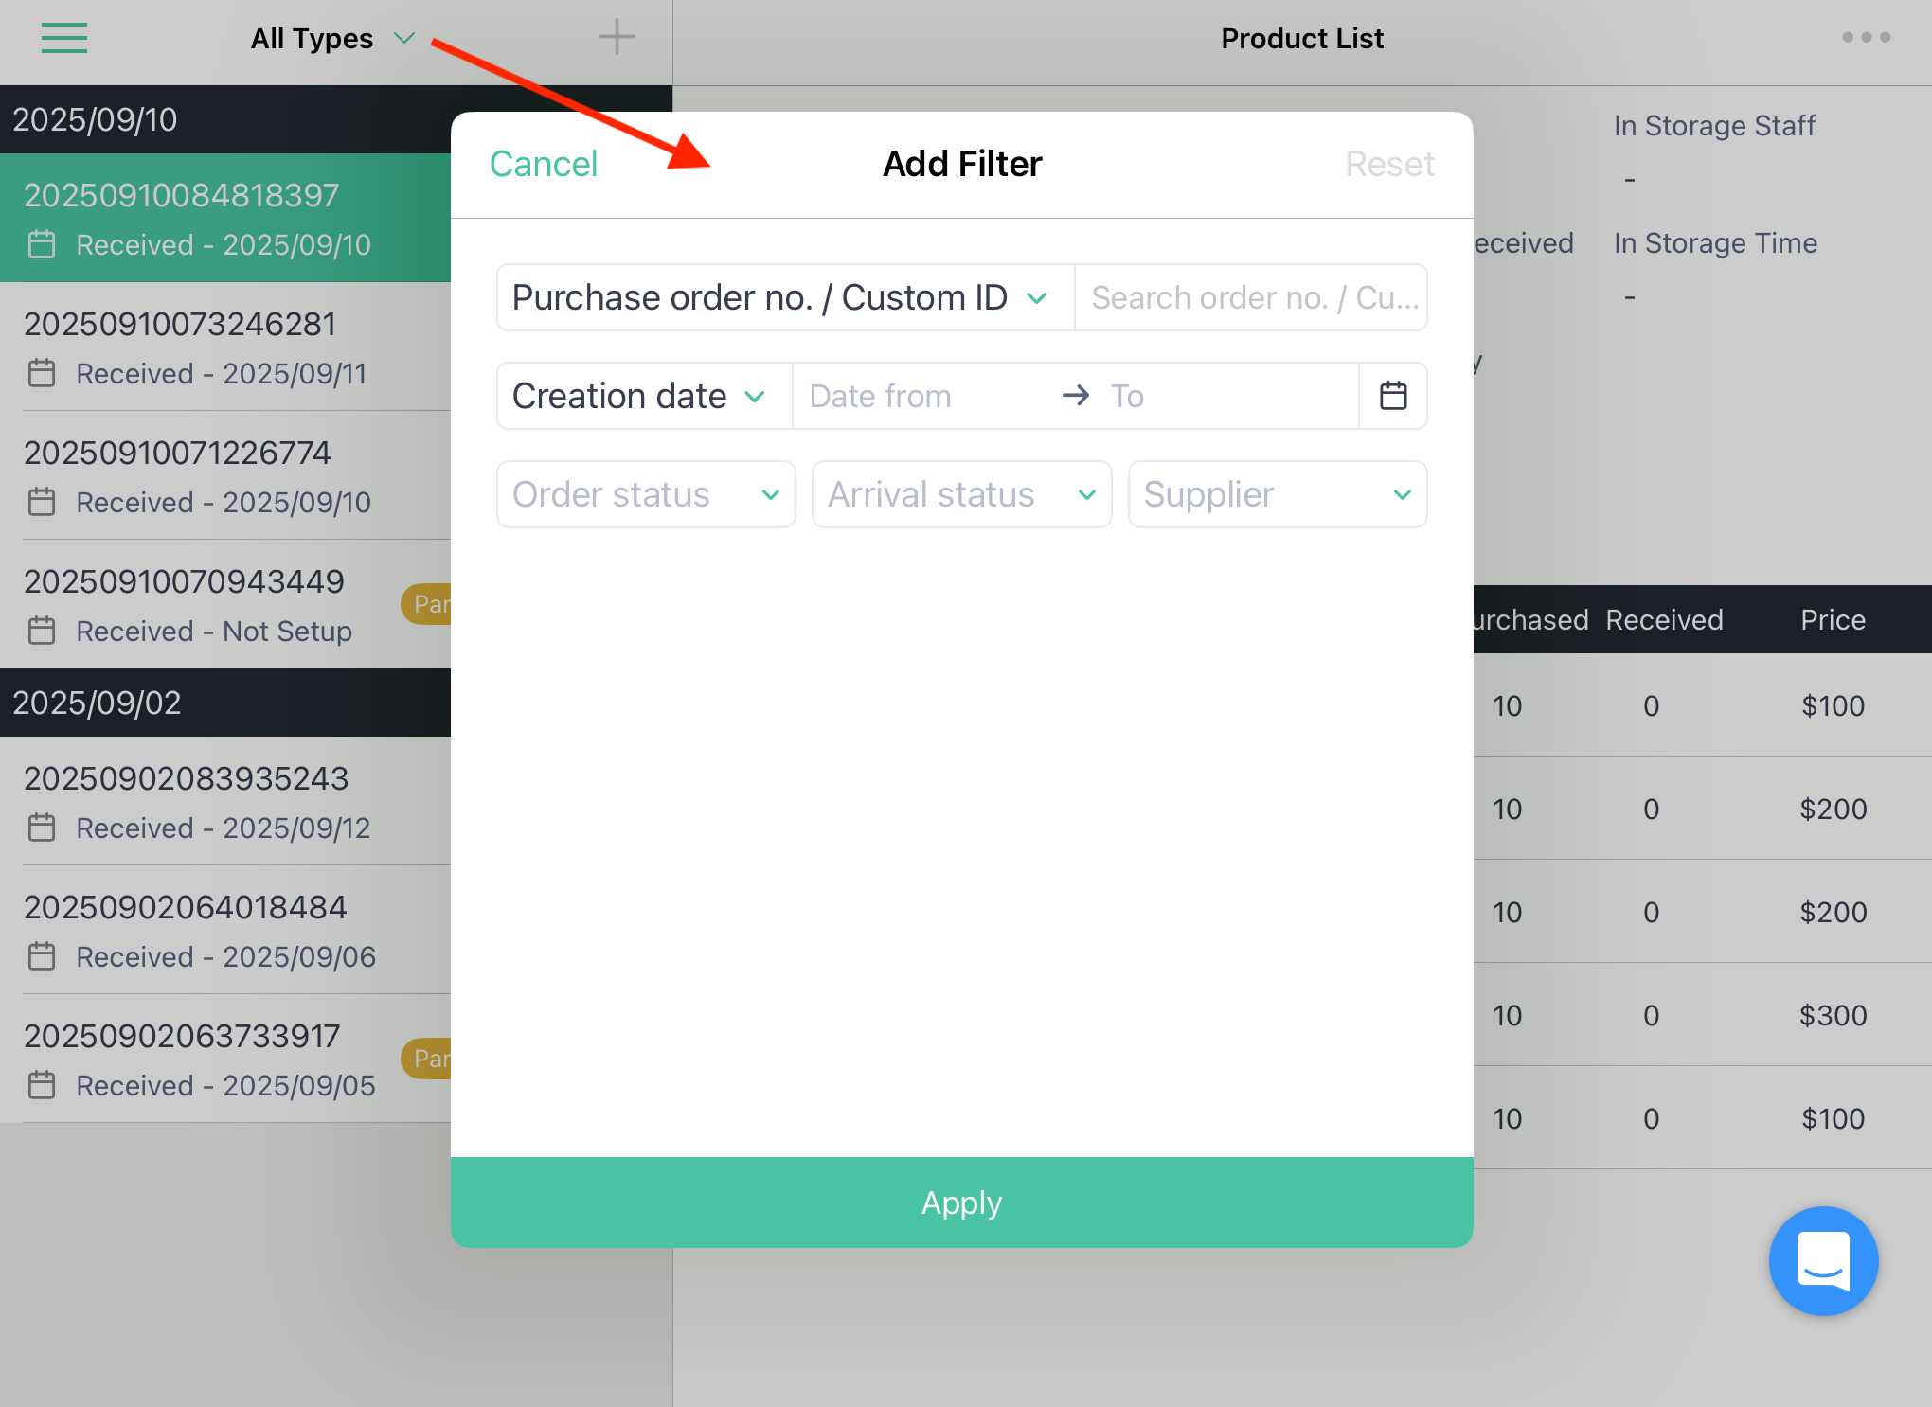1932x1407 pixels.
Task: Click calendar icon on order 20250910071226774
Action: [42, 502]
